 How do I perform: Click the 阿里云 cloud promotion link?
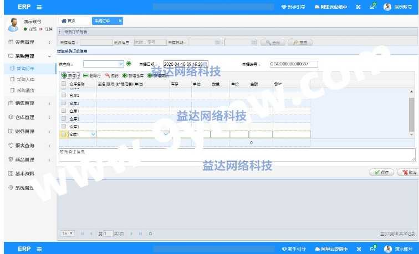(331, 7)
